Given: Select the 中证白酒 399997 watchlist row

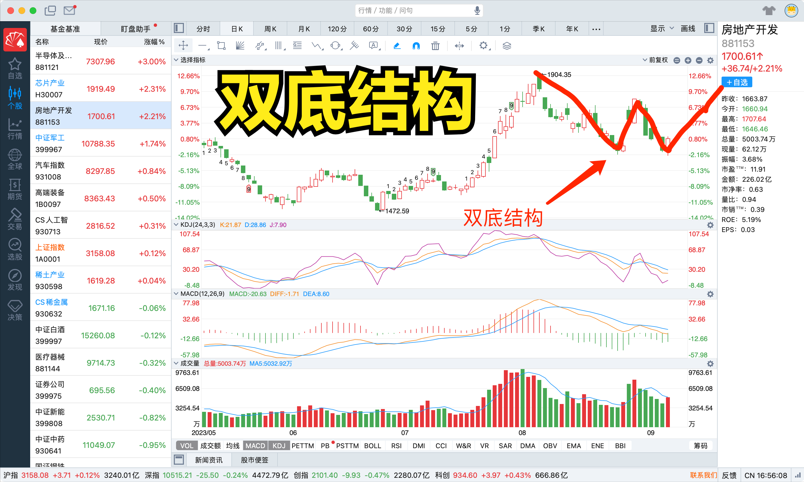Looking at the screenshot, I should (x=101, y=335).
